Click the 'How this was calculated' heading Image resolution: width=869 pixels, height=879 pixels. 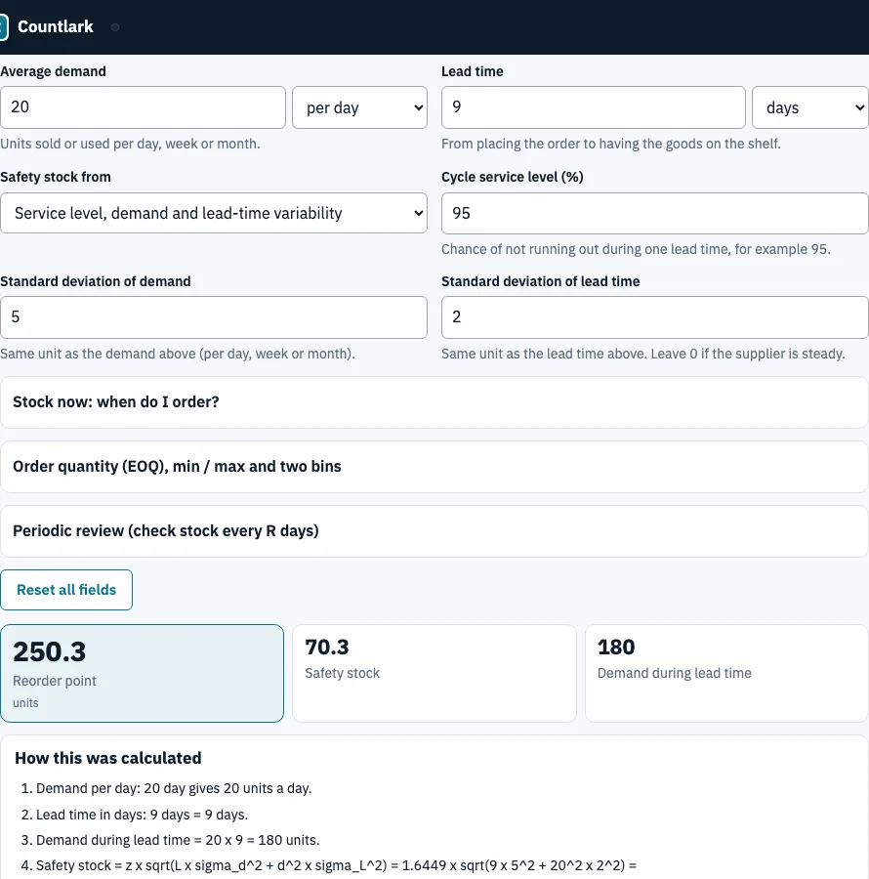click(108, 758)
